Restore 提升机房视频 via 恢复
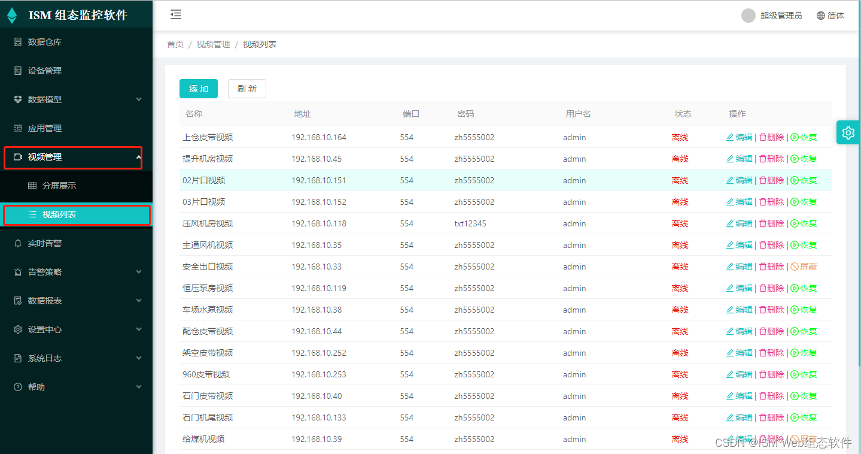Screen dimensions: 861x454 coord(804,159)
